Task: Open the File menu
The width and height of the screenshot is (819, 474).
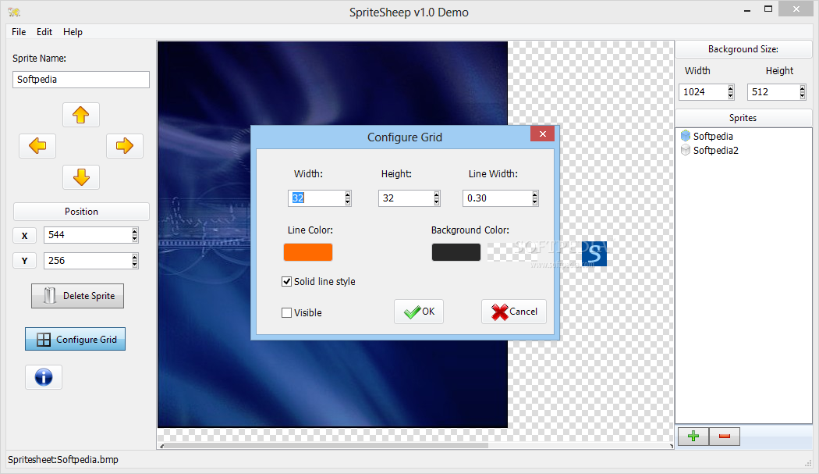Action: click(x=19, y=32)
